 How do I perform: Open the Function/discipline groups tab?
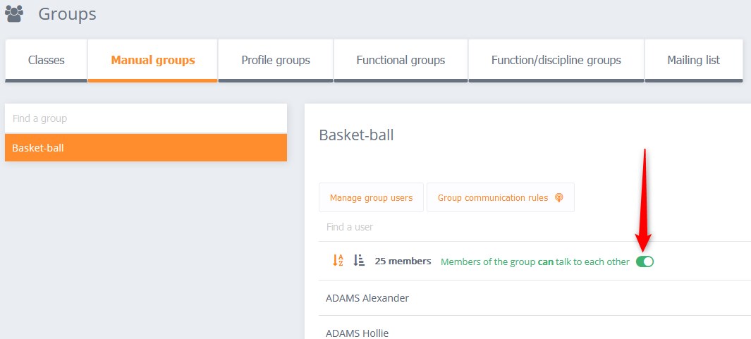(556, 60)
